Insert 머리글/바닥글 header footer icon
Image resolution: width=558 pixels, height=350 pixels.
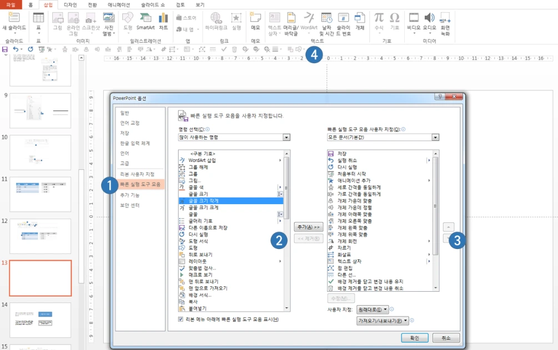291,18
